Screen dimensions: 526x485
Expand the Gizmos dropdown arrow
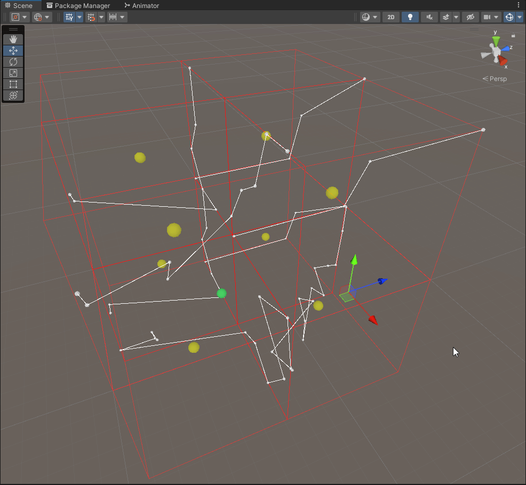coord(520,17)
